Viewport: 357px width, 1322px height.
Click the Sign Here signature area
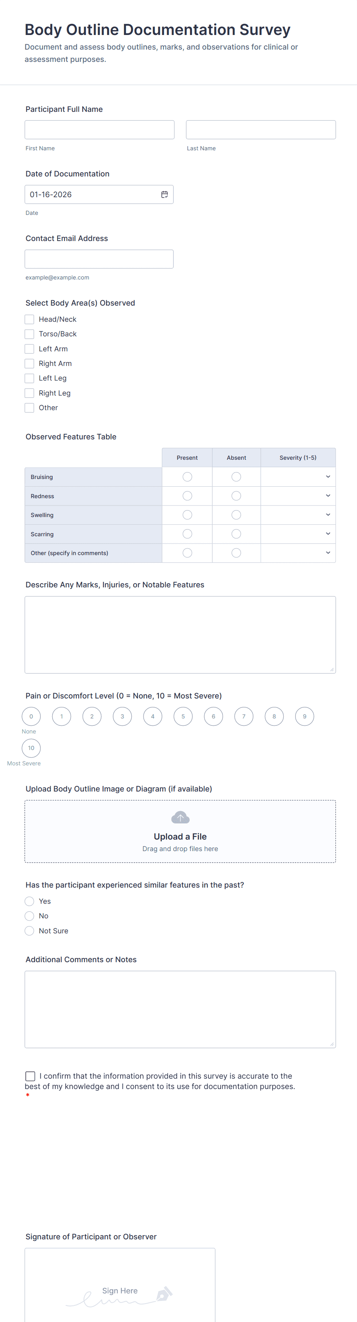pos(120,1290)
